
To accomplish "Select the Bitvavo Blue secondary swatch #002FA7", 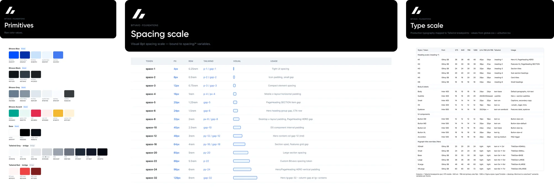I will click(25, 55).
